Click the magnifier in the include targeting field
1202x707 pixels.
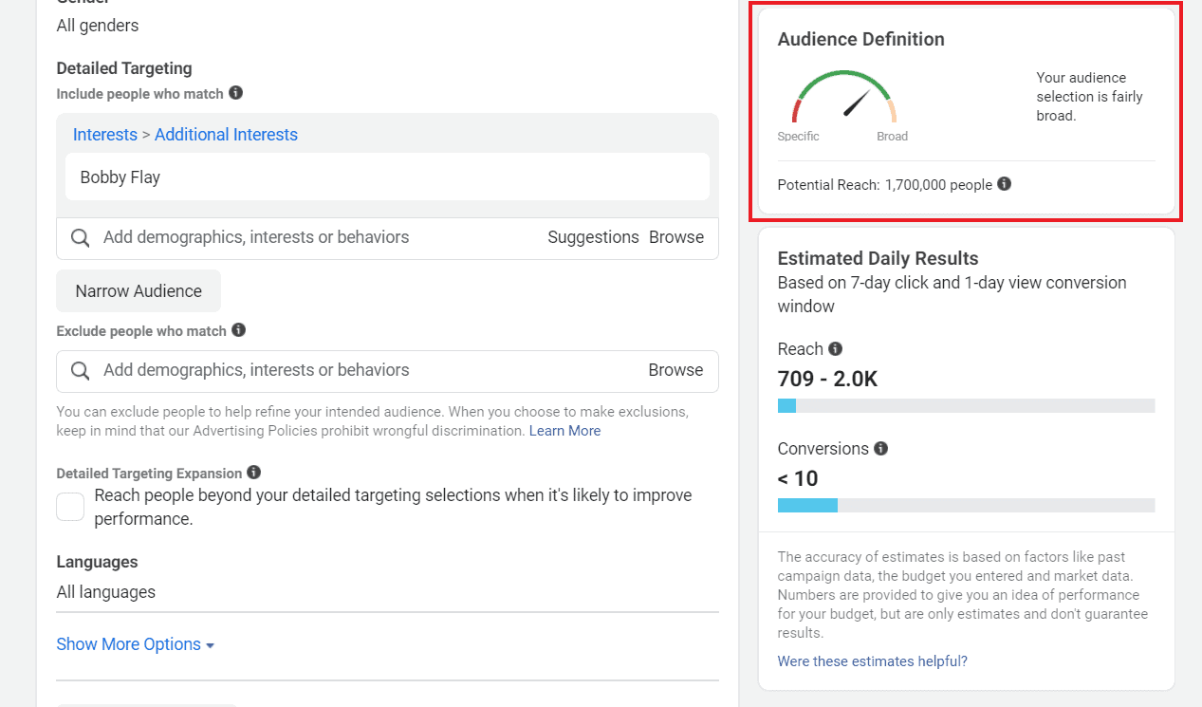pos(81,237)
